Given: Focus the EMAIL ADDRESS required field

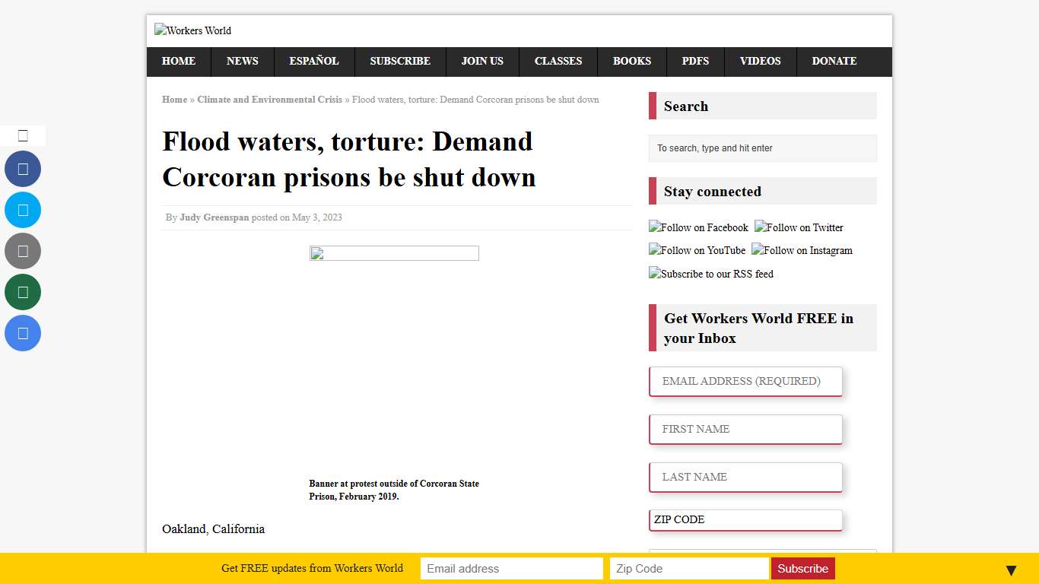Looking at the screenshot, I should [745, 381].
